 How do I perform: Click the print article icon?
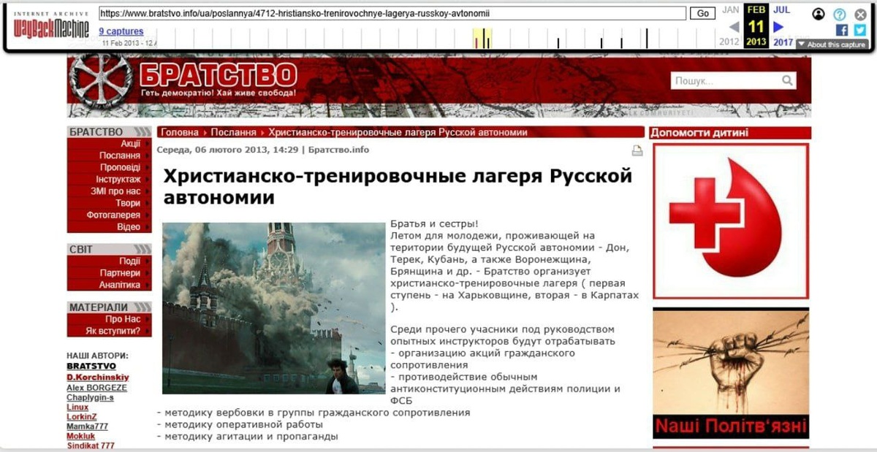(637, 151)
